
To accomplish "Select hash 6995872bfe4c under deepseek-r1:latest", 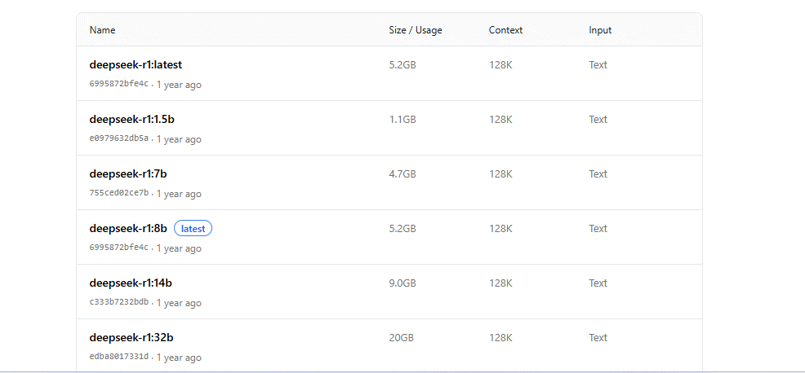I will coord(119,84).
